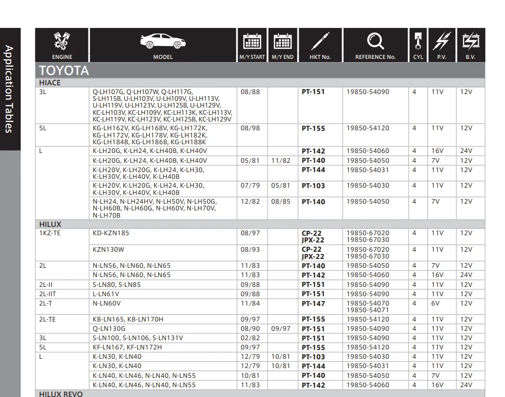Click JPX-22 in the KZN130W row
Image resolution: width=505 pixels, height=397 pixels.
[313, 256]
